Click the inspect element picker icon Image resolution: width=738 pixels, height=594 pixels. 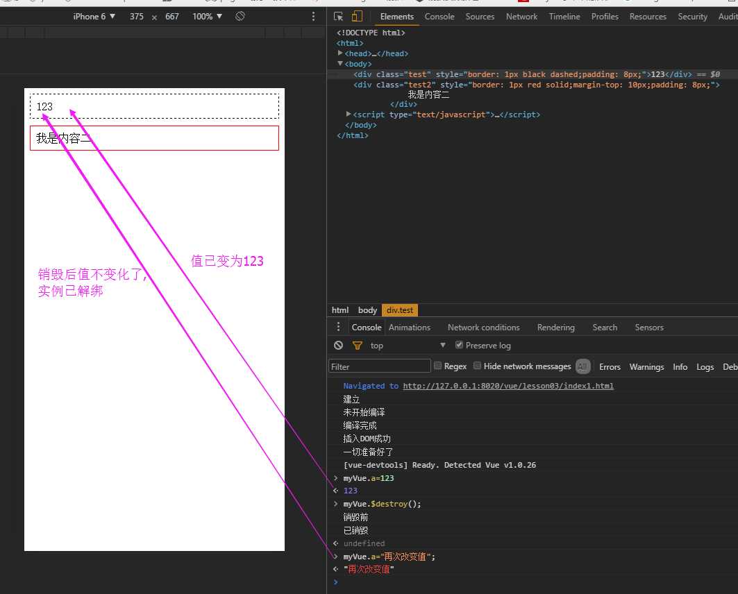(x=338, y=17)
